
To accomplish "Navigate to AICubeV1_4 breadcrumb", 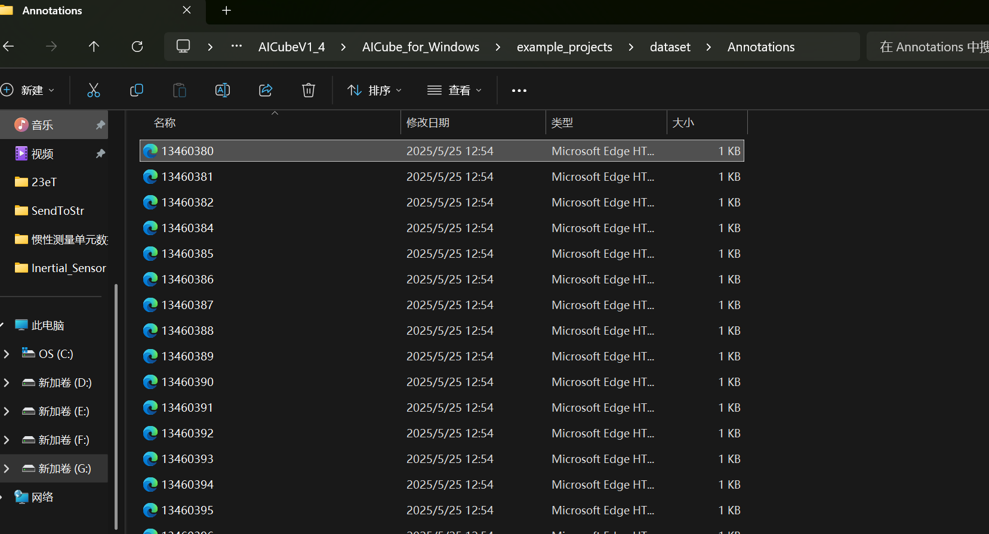I will 292,47.
